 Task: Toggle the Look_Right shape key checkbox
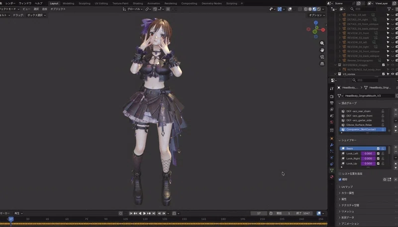[378, 158]
